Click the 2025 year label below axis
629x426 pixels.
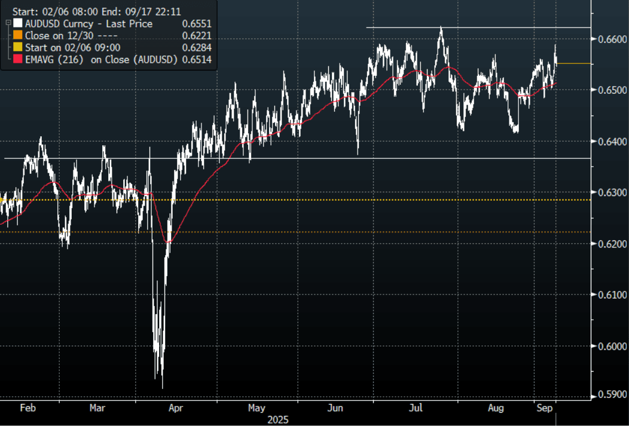[277, 419]
